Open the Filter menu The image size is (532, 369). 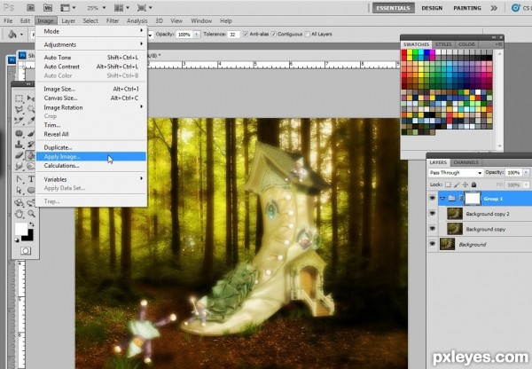113,20
